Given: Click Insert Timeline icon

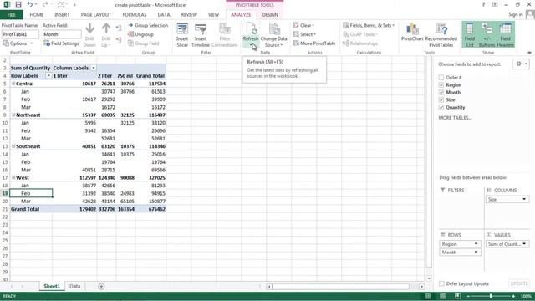Looking at the screenshot, I should coord(201,28).
